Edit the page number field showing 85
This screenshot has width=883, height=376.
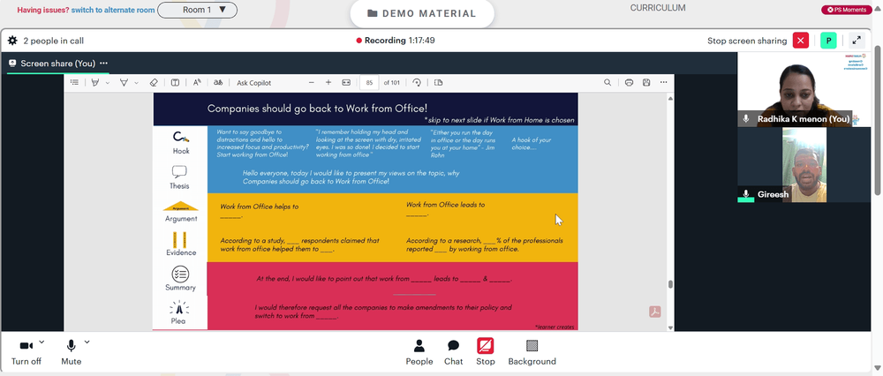369,83
